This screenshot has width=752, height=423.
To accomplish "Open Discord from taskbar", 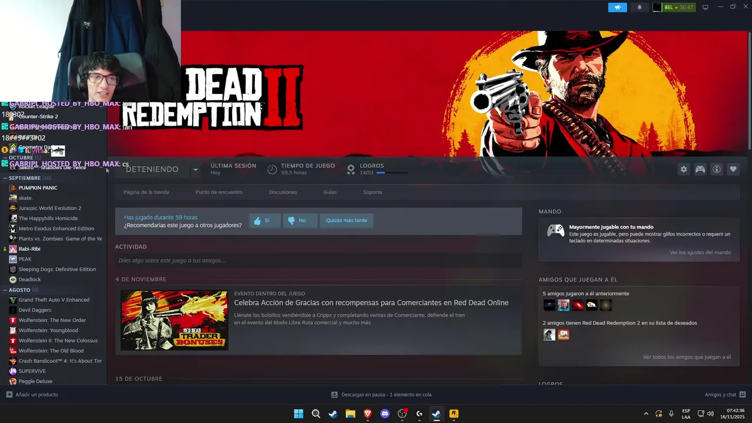I will 385,414.
